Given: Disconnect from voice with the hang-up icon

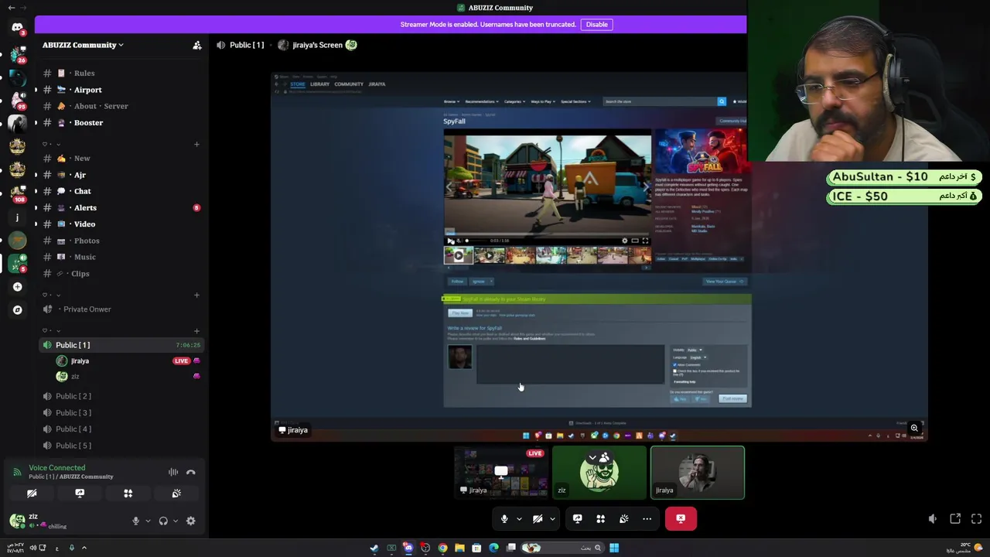Looking at the screenshot, I should pos(191,472).
